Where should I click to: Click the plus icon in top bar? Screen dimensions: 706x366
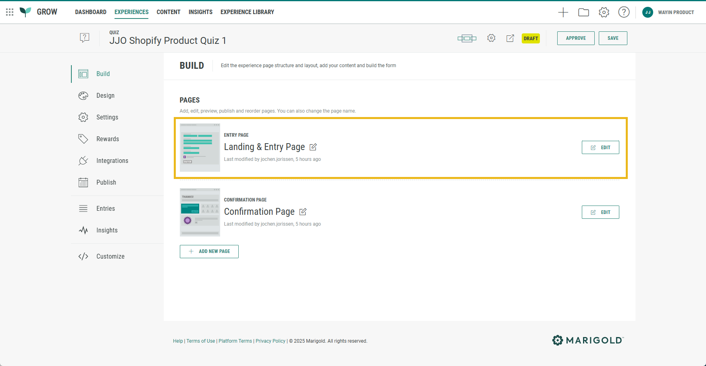[563, 12]
